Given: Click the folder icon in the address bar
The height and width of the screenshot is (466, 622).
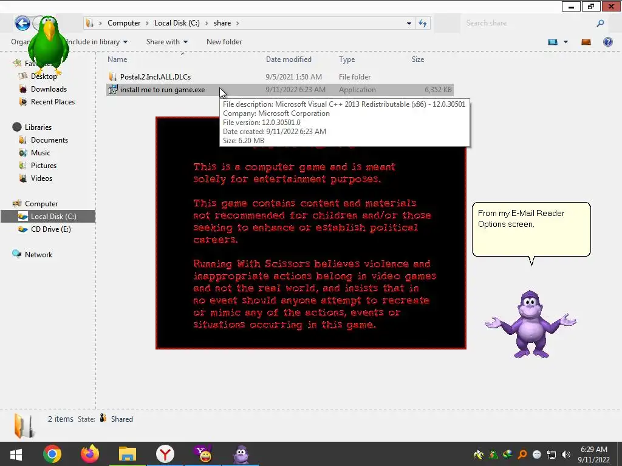Looking at the screenshot, I should coord(90,23).
